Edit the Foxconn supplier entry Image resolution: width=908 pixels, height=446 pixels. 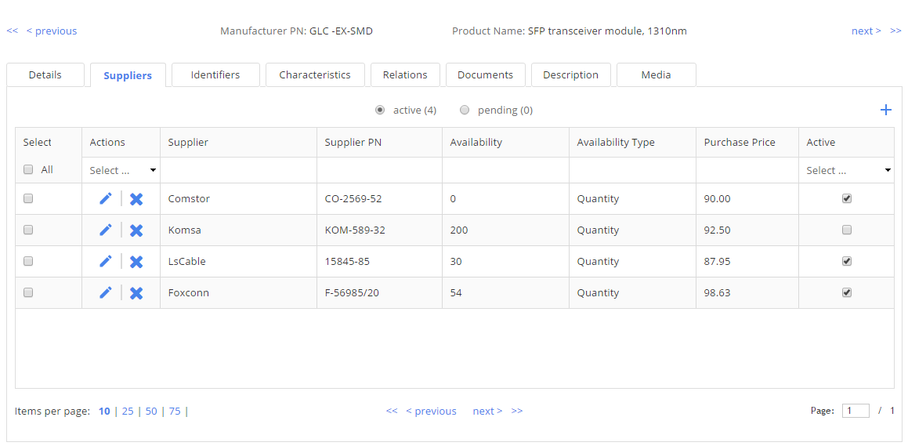point(106,292)
